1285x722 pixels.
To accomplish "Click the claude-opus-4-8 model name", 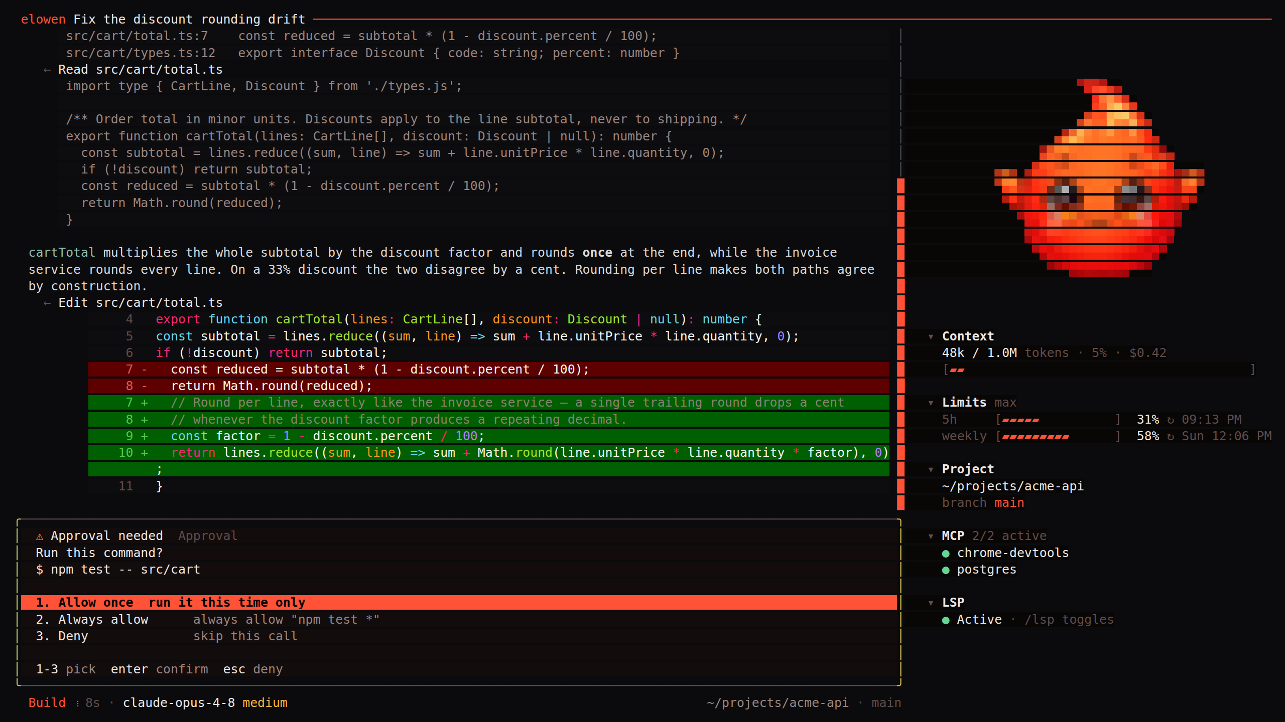I will pos(179,703).
